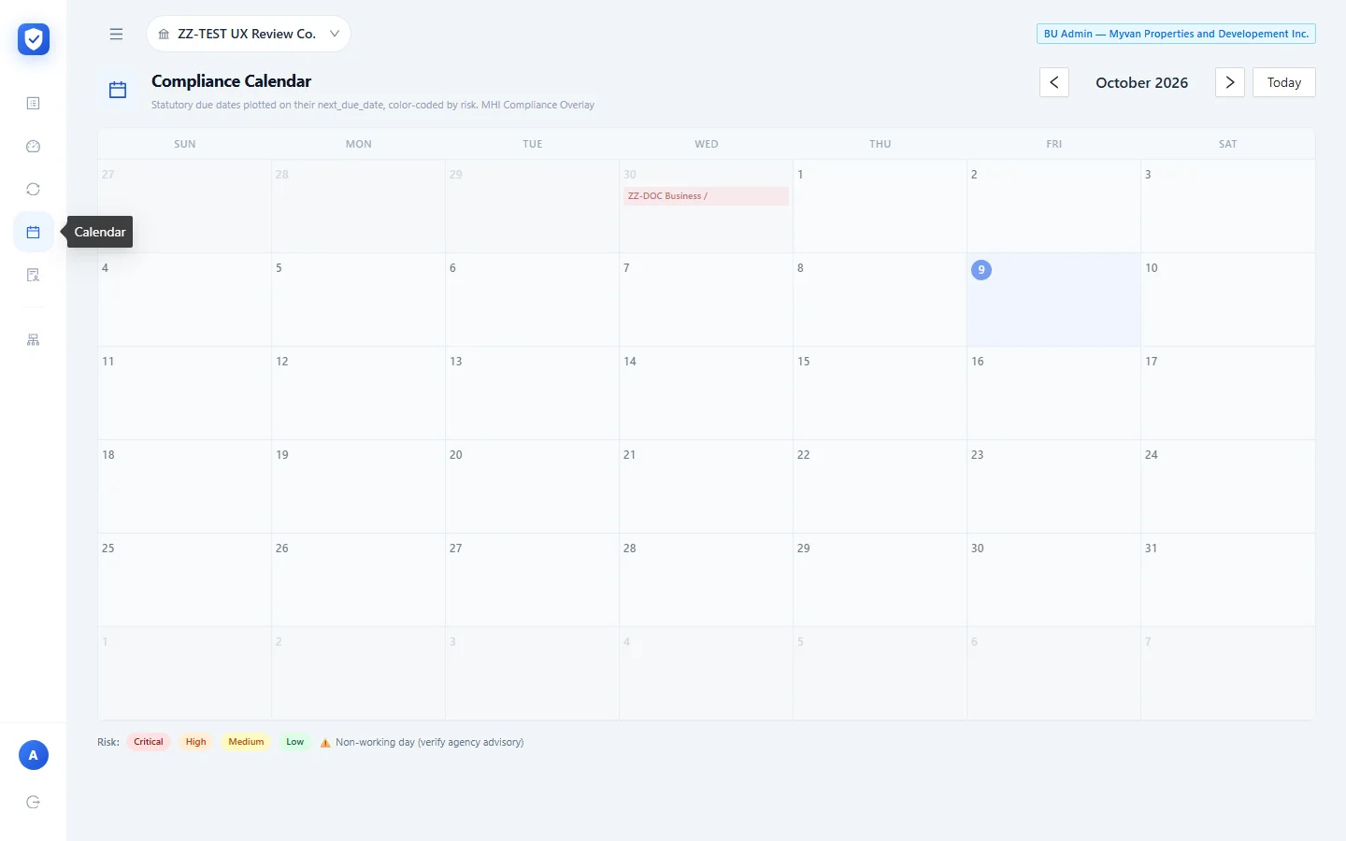Select October 26 day cell
The width and height of the screenshot is (1346, 841).
coord(358,580)
